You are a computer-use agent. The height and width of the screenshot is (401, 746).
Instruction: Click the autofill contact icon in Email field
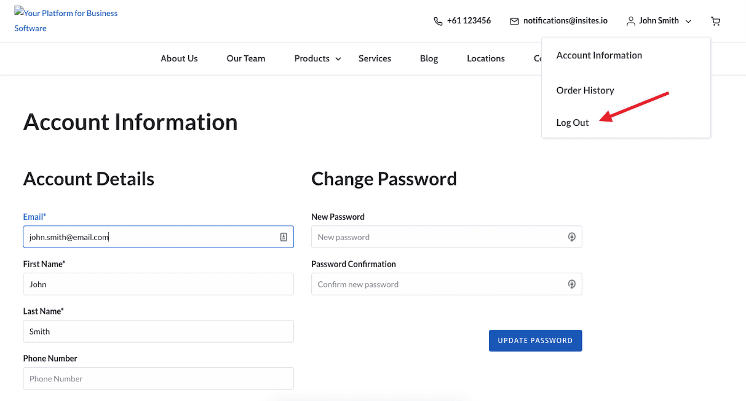coord(284,237)
